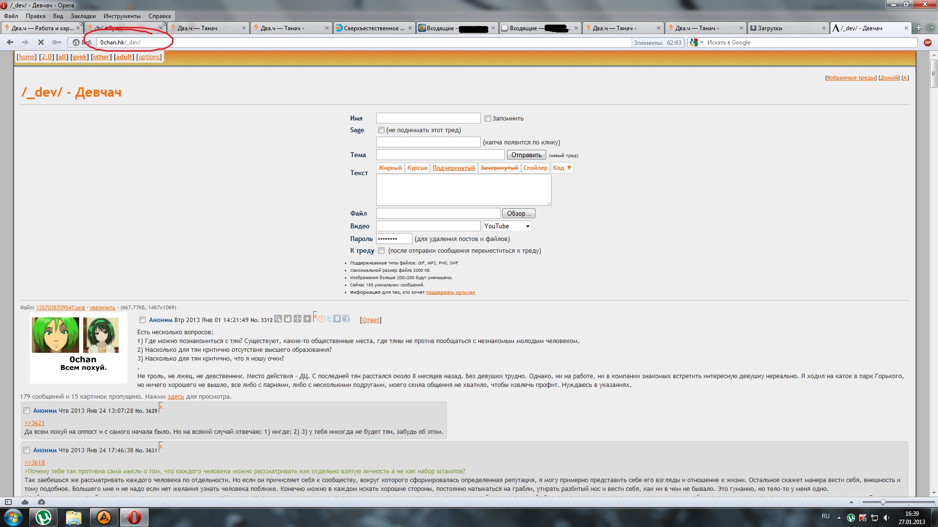Open uTorrent from the taskbar

click(43, 517)
